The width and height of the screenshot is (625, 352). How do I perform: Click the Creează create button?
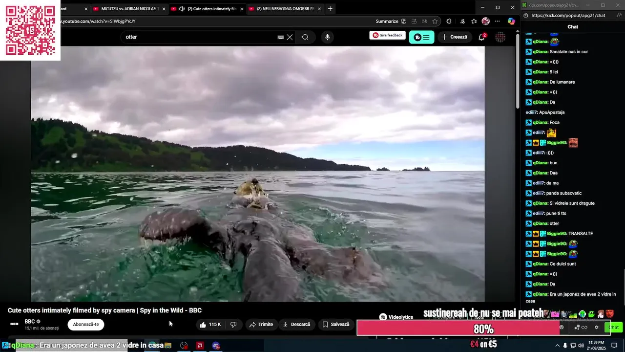454,37
